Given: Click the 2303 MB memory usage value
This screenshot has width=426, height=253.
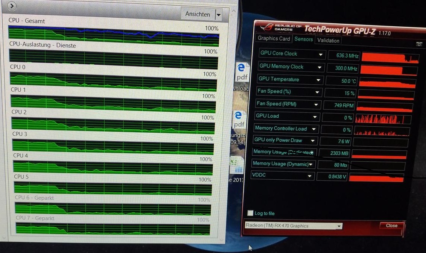Looking at the screenshot, I should click(x=335, y=153).
